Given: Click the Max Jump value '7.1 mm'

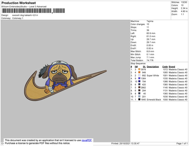Looking at the screenshot, I should [150, 57].
